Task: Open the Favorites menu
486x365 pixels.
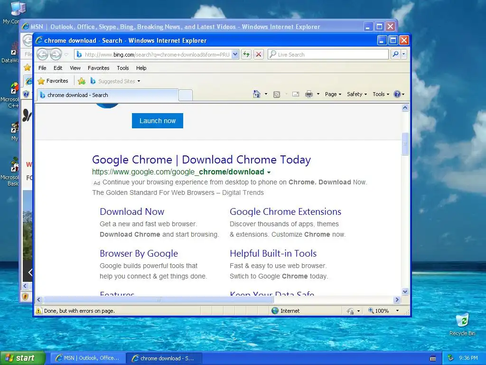Action: pos(99,68)
